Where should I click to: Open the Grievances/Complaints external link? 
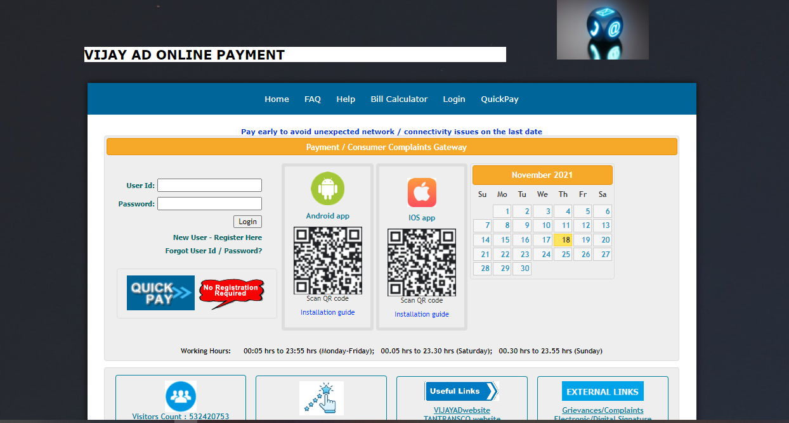pos(603,410)
